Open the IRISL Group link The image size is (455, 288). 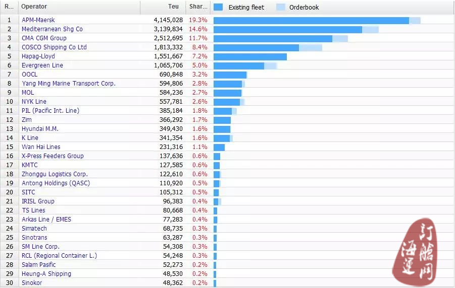[x=38, y=201]
